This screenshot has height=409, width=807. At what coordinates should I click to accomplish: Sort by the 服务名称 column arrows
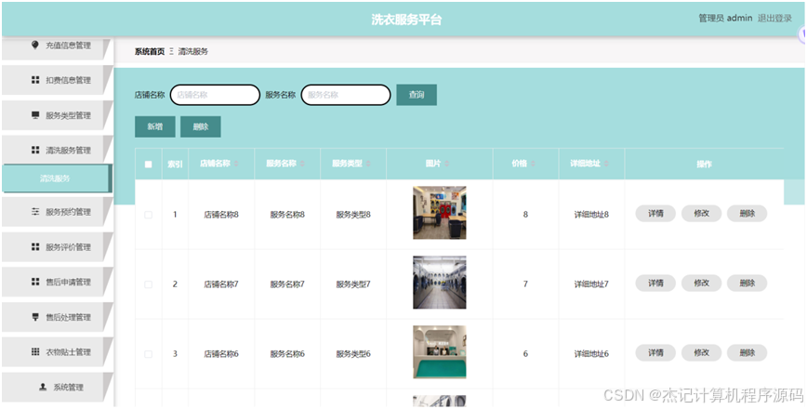click(303, 164)
